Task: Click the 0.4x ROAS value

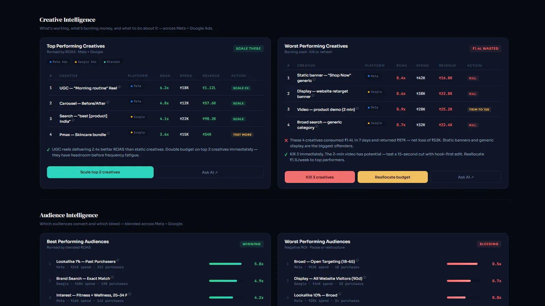Action: [x=401, y=78]
